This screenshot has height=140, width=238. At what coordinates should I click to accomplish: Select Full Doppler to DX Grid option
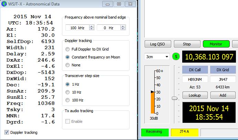tap(68, 49)
